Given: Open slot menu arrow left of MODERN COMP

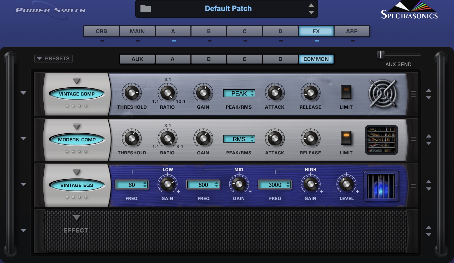Looking at the screenshot, I should click(x=23, y=139).
